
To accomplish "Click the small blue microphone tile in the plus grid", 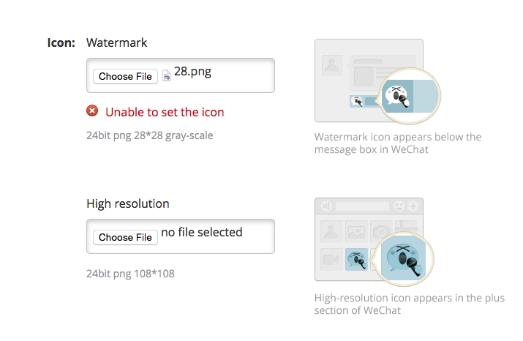I will 355,259.
